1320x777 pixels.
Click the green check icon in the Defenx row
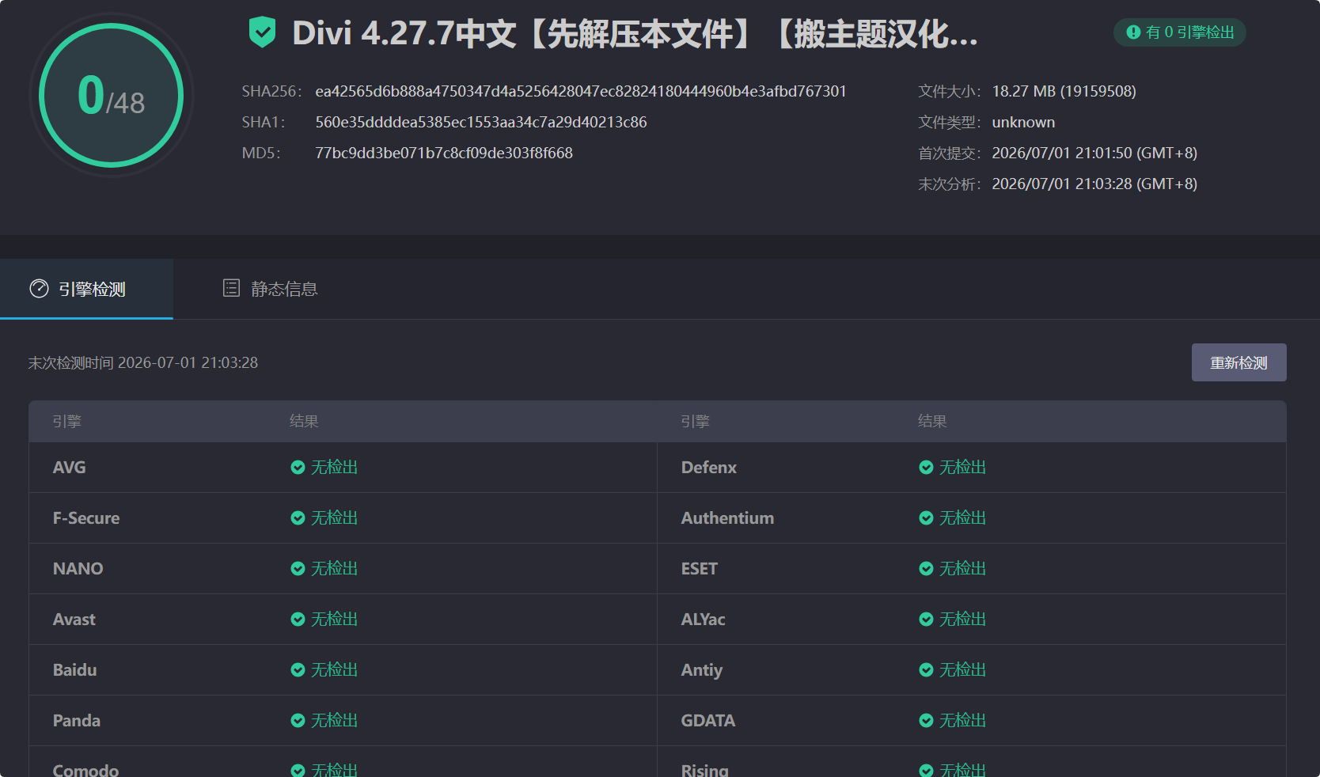click(x=926, y=468)
